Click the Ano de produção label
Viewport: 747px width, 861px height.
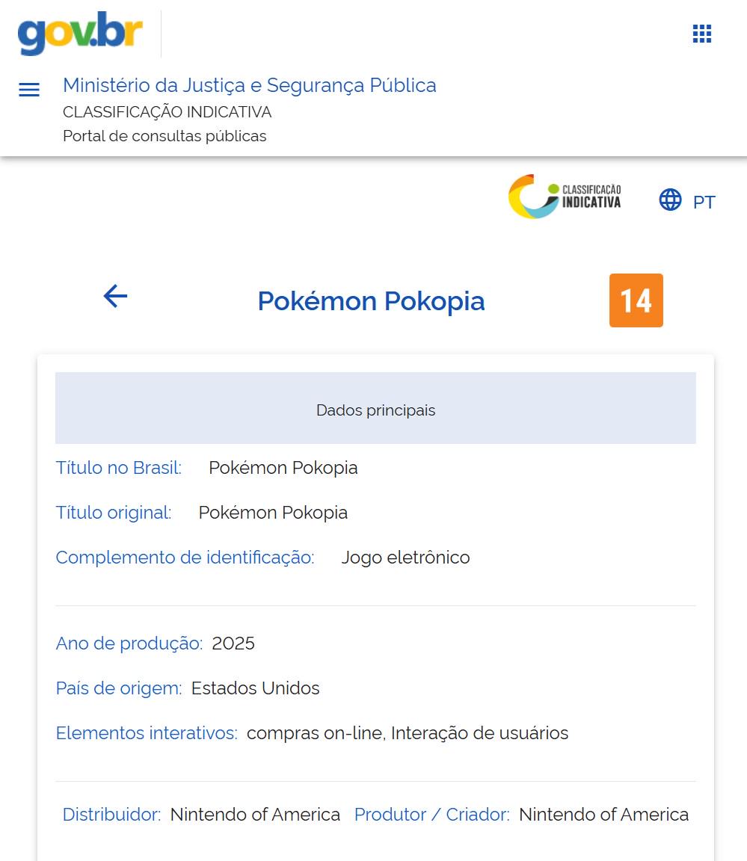(129, 644)
